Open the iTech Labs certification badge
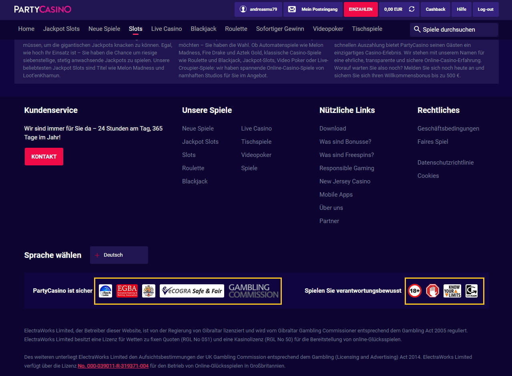Screen dimensions: 512x376 point(106,291)
